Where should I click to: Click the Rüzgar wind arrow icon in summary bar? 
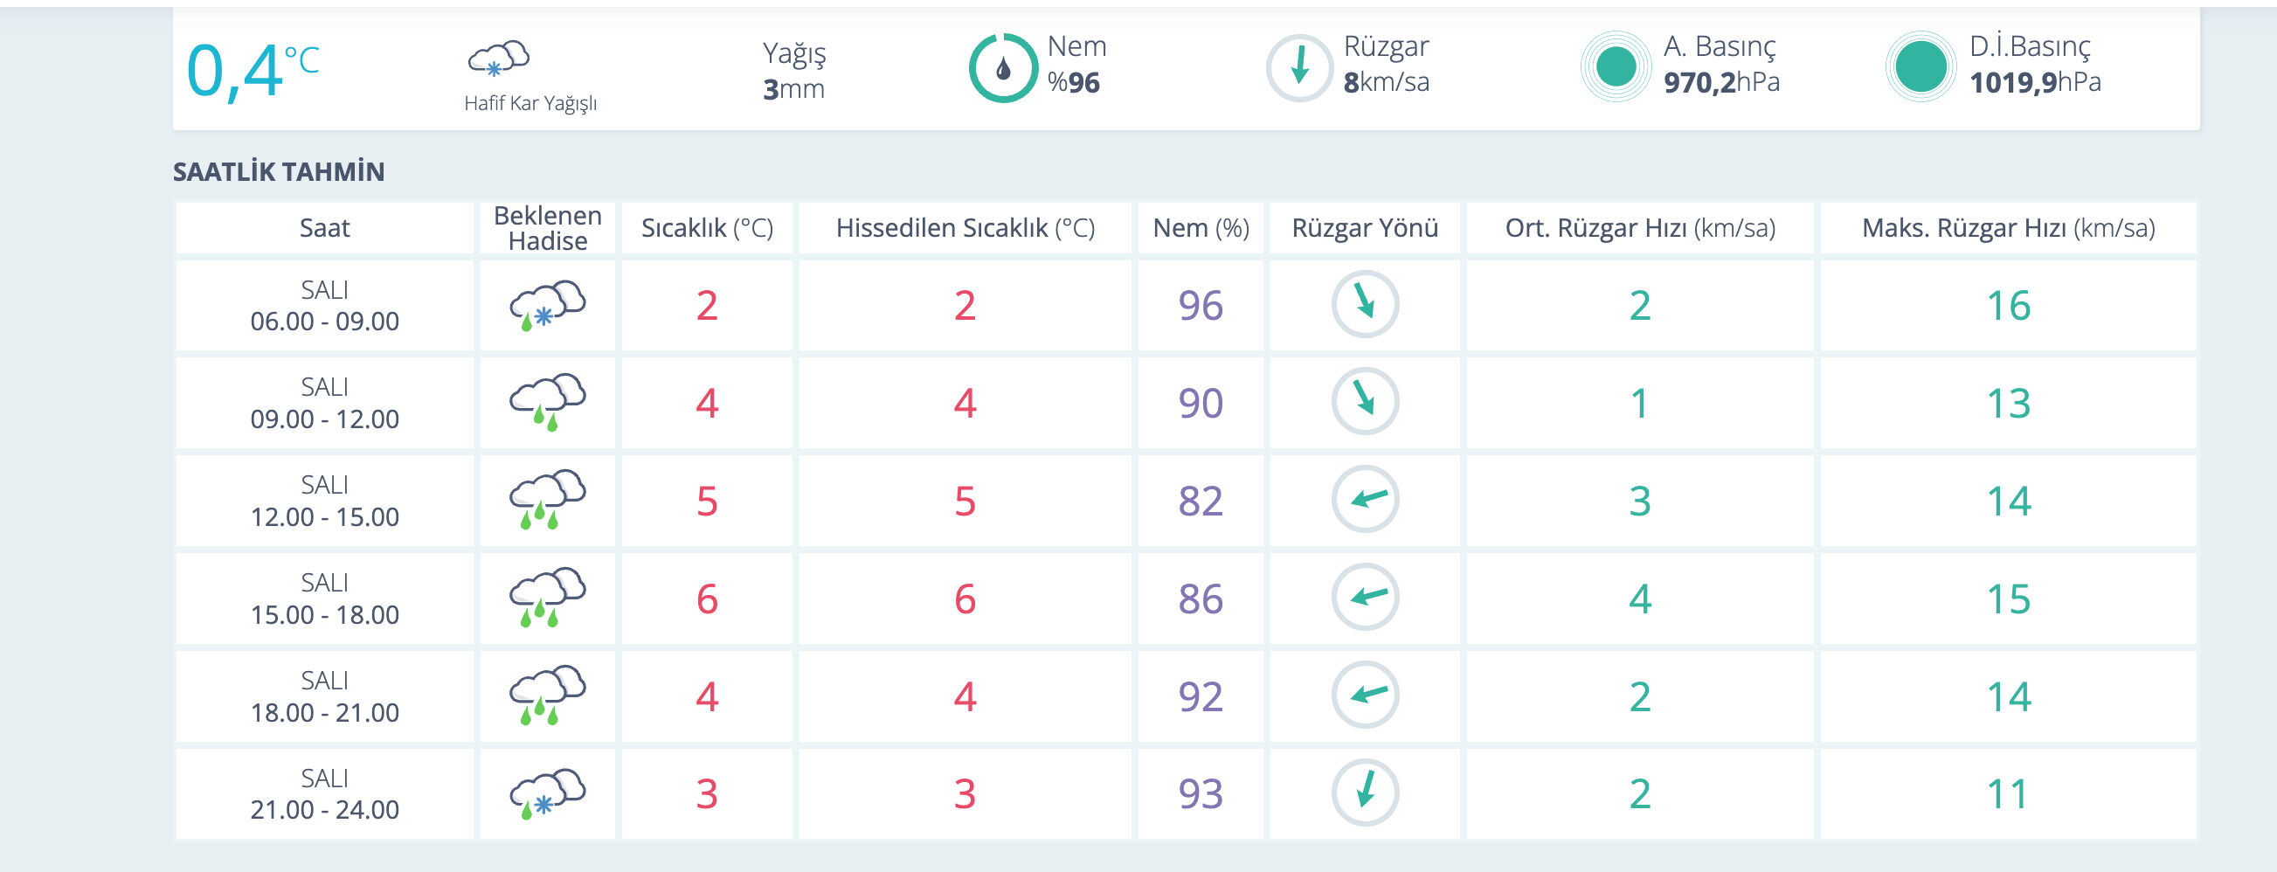[1298, 68]
